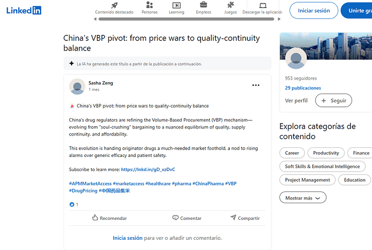The image size is (372, 250).
Task: Click the AI sparkle icon below the title
Action: 71,63
